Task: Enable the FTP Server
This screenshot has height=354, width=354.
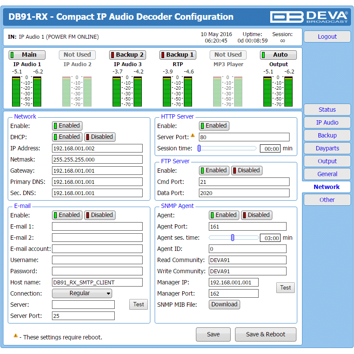Action: [214, 171]
